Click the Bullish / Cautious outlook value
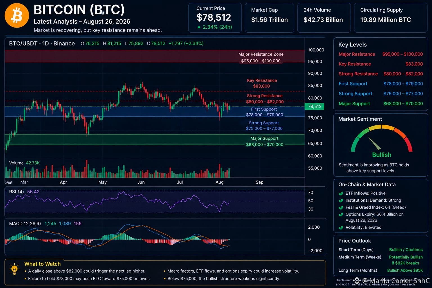 point(406,250)
